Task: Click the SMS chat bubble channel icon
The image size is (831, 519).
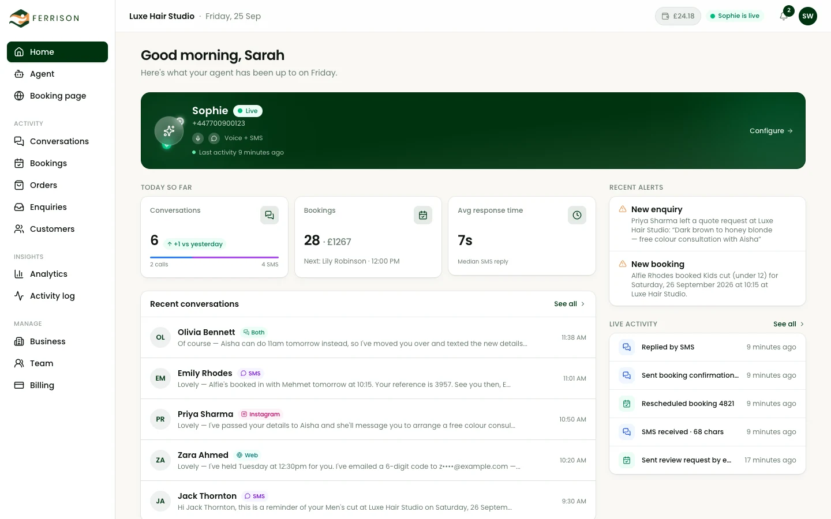Action: tap(214, 138)
